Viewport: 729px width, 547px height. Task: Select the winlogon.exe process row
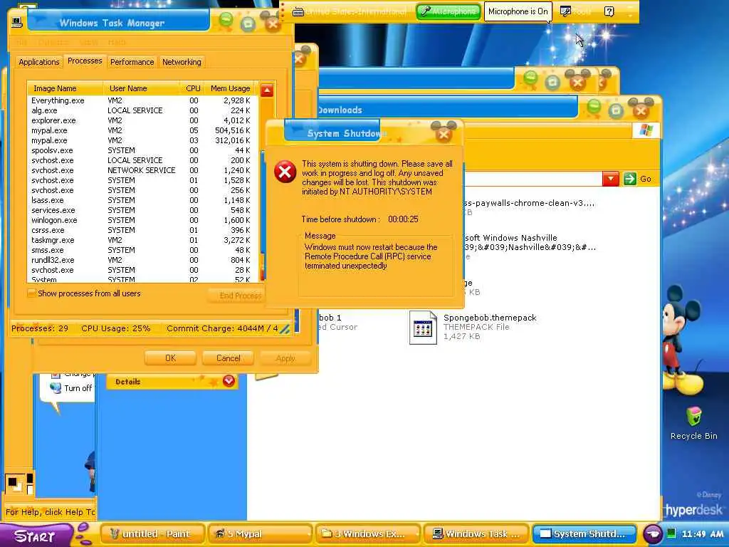coord(142,220)
